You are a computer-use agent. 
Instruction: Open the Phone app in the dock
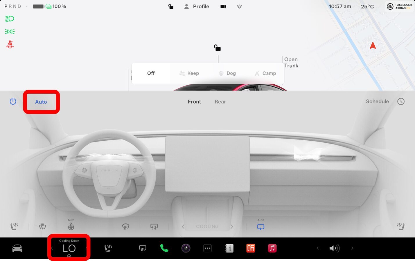(x=164, y=248)
